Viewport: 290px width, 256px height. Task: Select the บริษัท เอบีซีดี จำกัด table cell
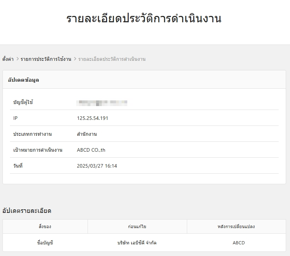click(x=137, y=243)
